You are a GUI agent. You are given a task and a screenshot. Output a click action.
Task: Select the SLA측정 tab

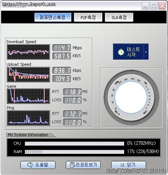click(x=119, y=17)
